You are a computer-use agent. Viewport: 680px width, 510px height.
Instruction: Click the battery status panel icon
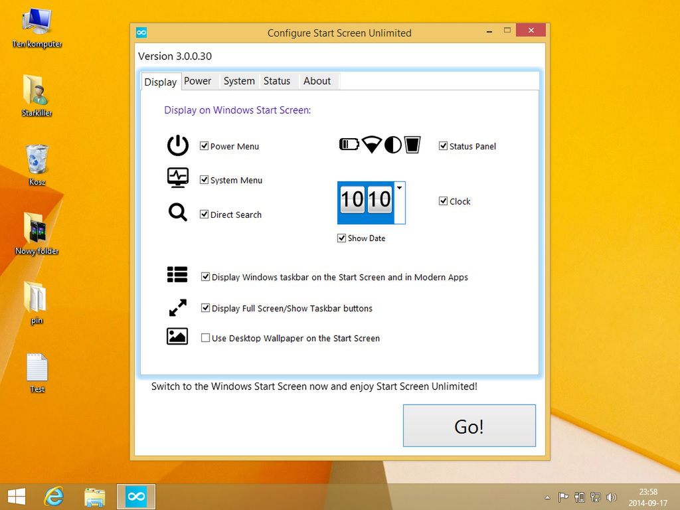click(x=349, y=144)
